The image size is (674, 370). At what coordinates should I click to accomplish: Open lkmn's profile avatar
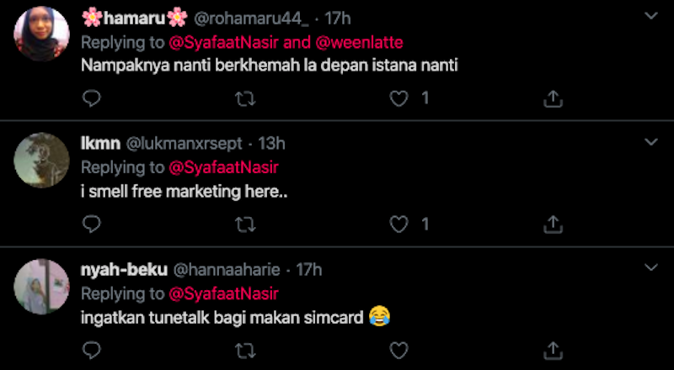point(41,160)
